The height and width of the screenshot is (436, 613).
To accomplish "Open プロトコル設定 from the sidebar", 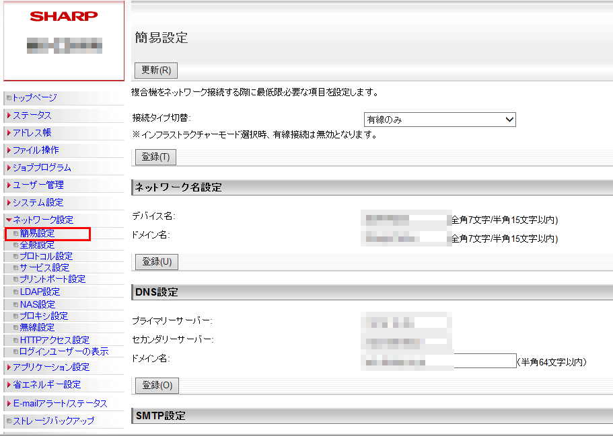I will click(46, 256).
